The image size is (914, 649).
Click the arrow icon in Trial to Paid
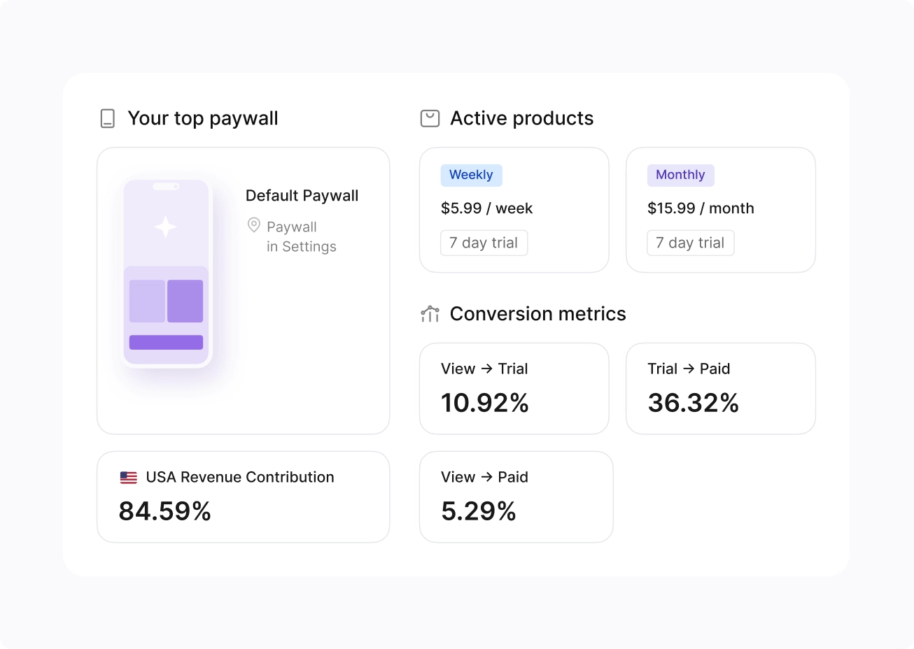[689, 369]
